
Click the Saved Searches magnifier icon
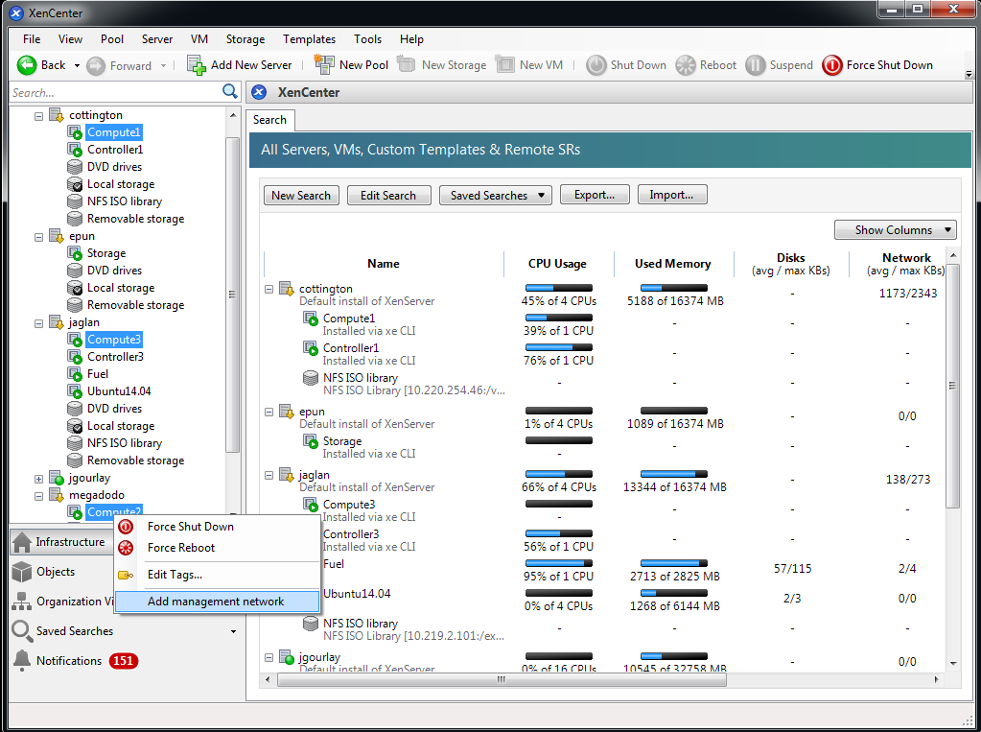[22, 631]
